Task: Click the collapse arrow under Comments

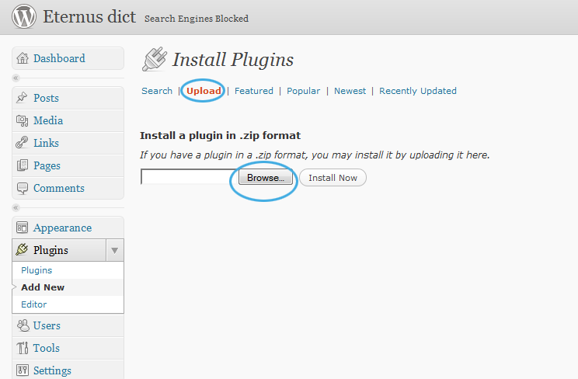Action: [x=16, y=207]
